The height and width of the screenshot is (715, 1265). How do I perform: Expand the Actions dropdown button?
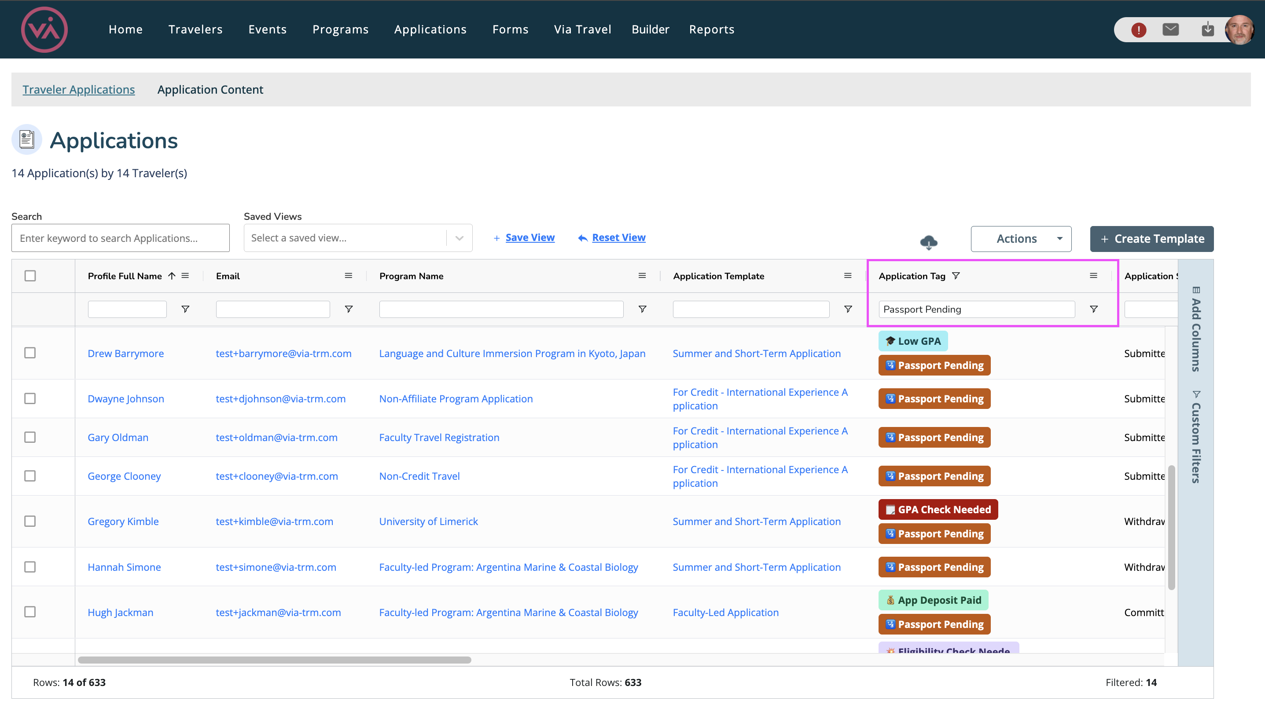tap(1021, 239)
